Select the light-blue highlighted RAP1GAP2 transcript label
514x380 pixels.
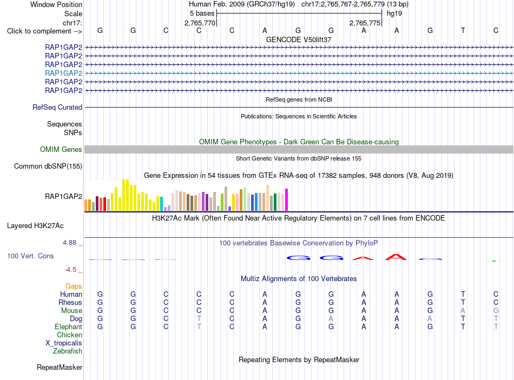(x=64, y=73)
